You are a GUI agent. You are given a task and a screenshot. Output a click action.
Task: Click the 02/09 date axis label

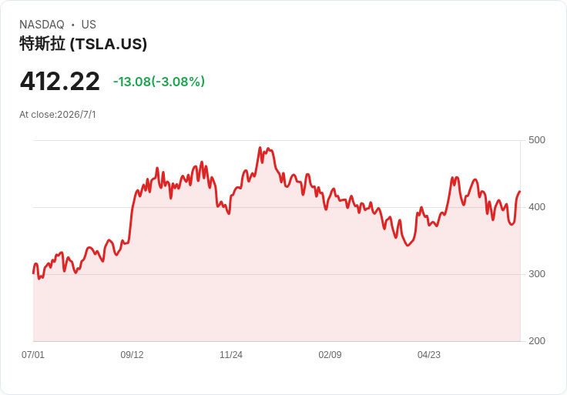pos(330,354)
